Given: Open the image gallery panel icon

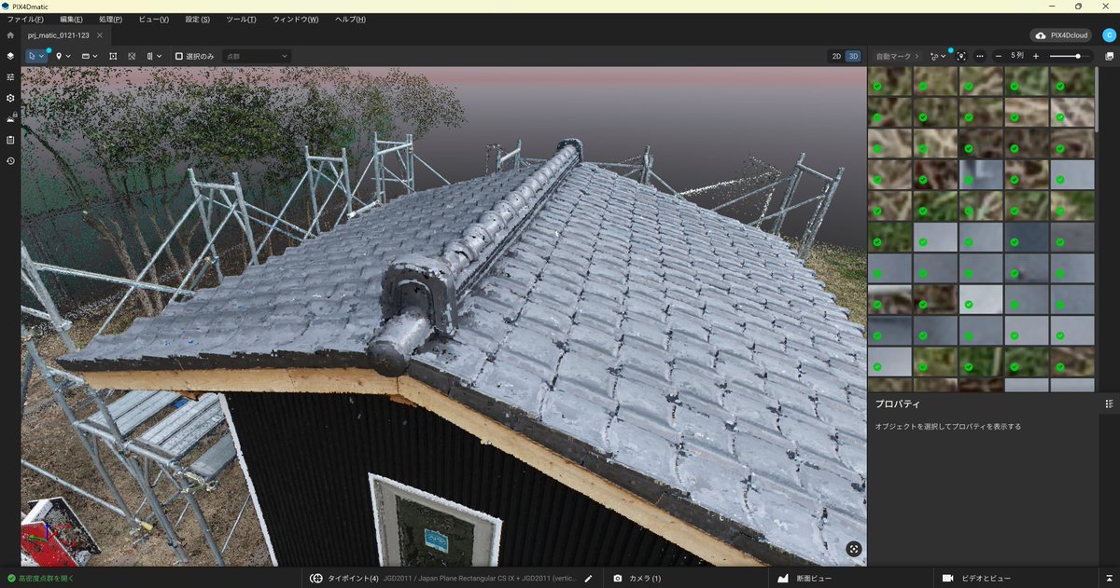Looking at the screenshot, I should (x=1109, y=56).
